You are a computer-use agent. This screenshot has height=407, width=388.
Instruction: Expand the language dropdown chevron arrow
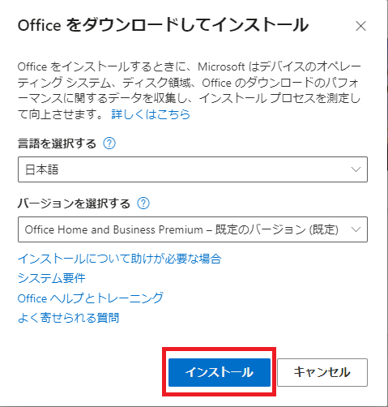[x=356, y=169]
